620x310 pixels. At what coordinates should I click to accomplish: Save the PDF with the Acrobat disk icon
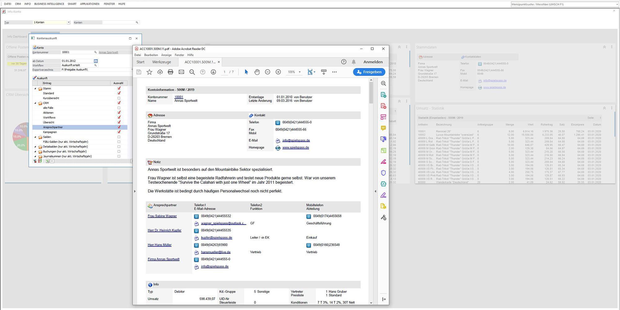pyautogui.click(x=139, y=72)
